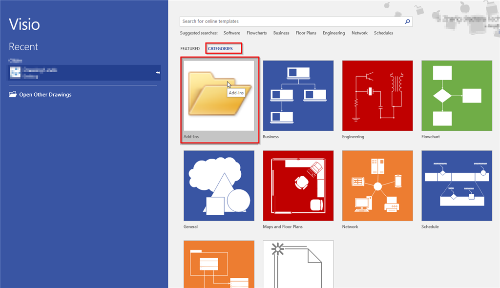Open the orange software diagram category tile

(219, 265)
